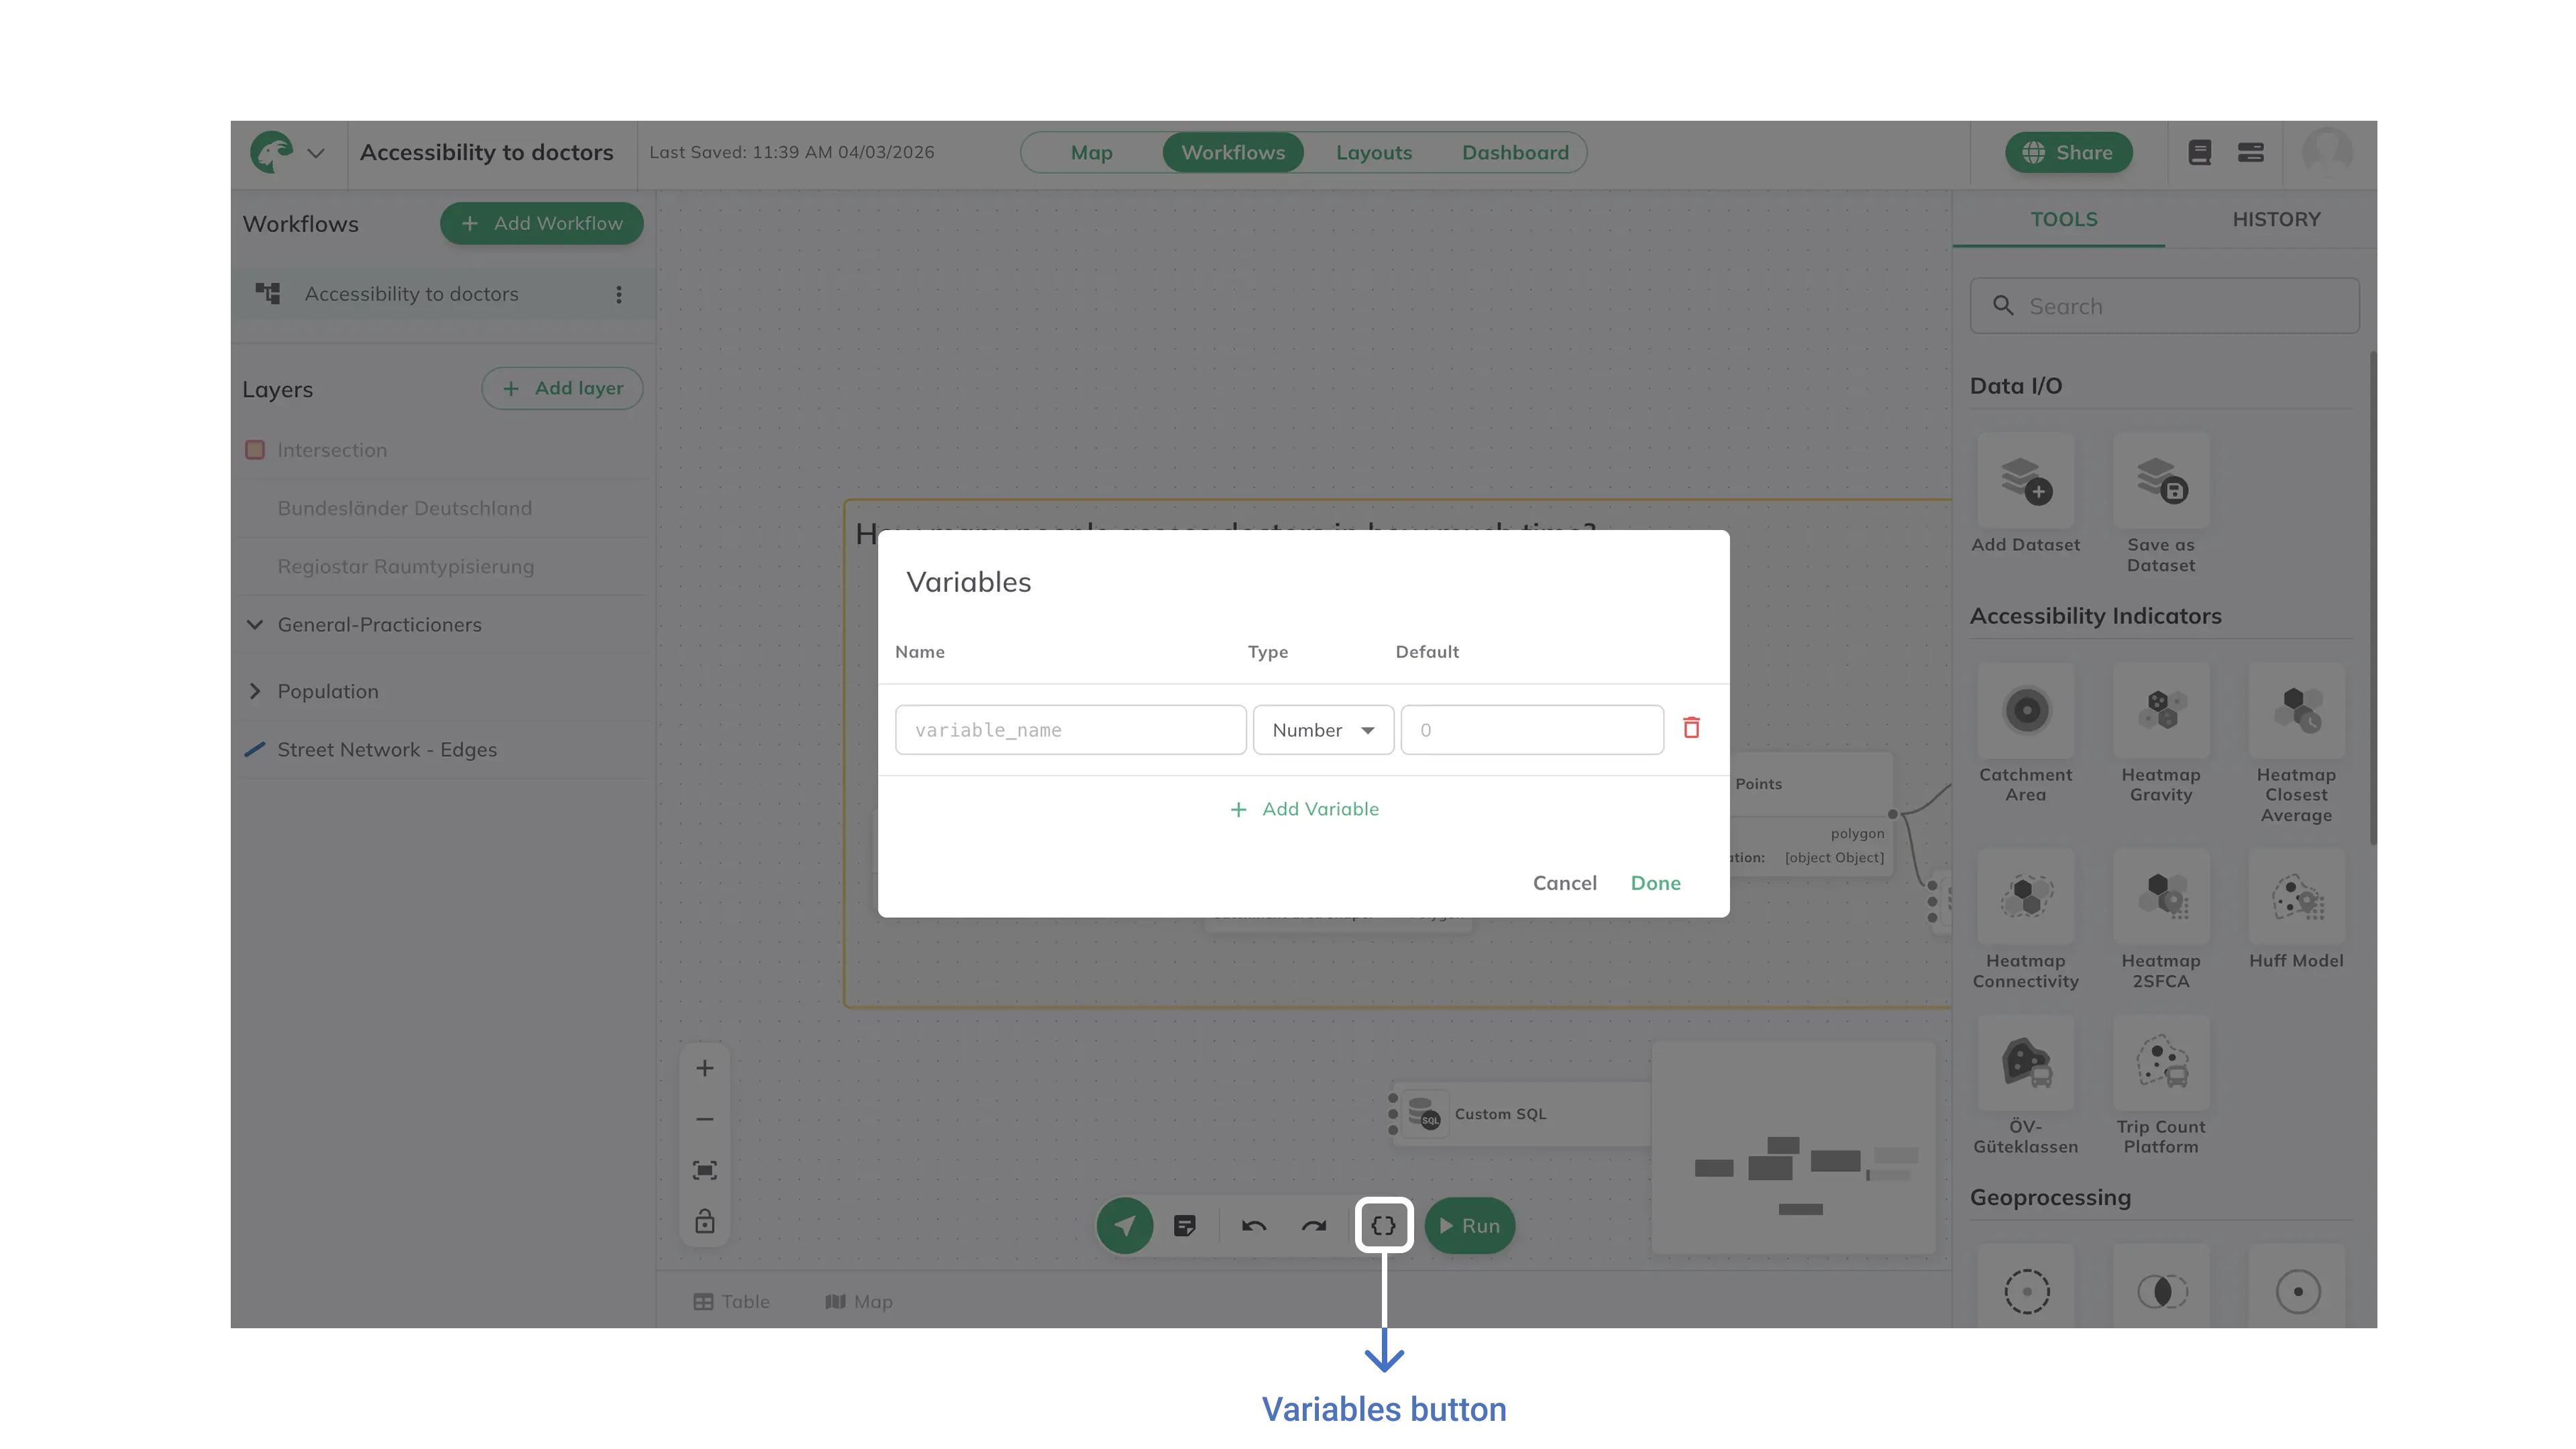Select the Heatmap Gravity tool
The height and width of the screenshot is (1449, 2576).
tap(2161, 711)
